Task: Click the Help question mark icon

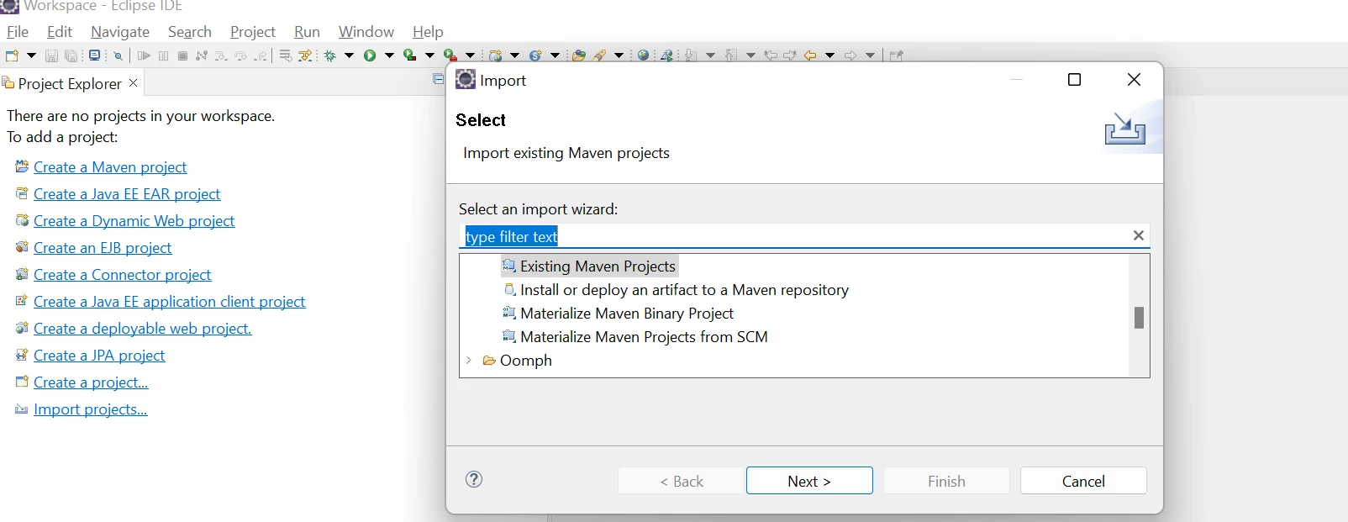Action: (474, 479)
